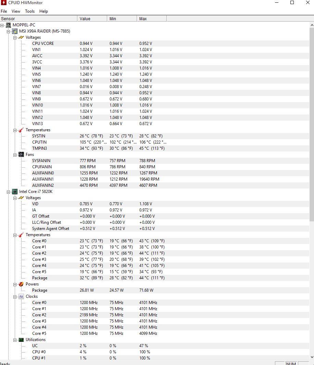This screenshot has height=365, width=314.
Task: Click the Max column header
Action: click(x=152, y=19)
